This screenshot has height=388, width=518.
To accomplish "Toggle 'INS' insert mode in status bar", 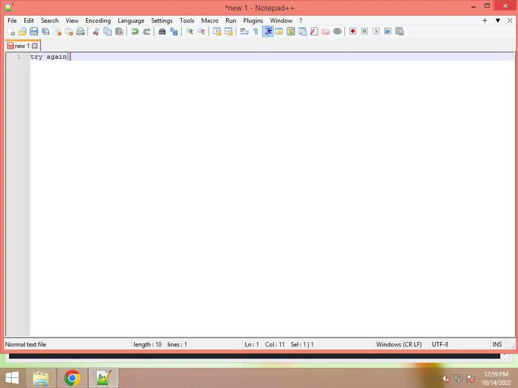I will [497, 345].
